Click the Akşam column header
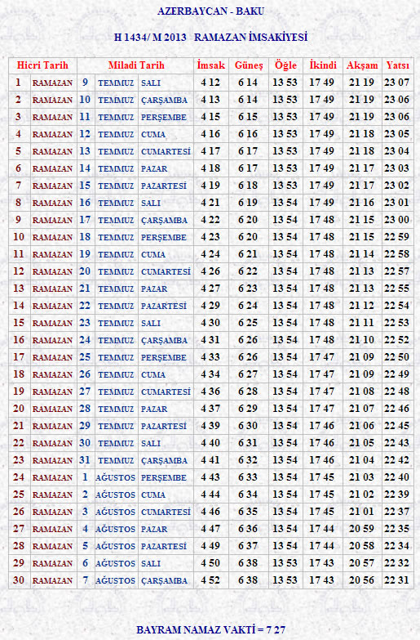 tap(362, 65)
